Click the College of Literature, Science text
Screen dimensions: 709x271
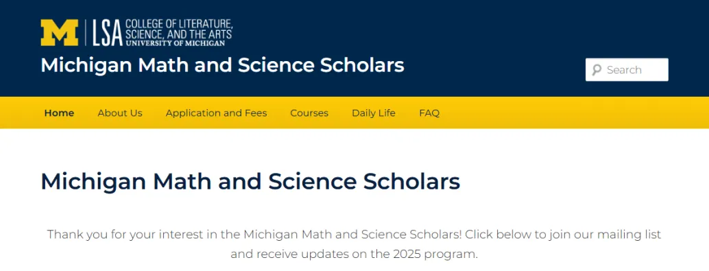point(178,29)
